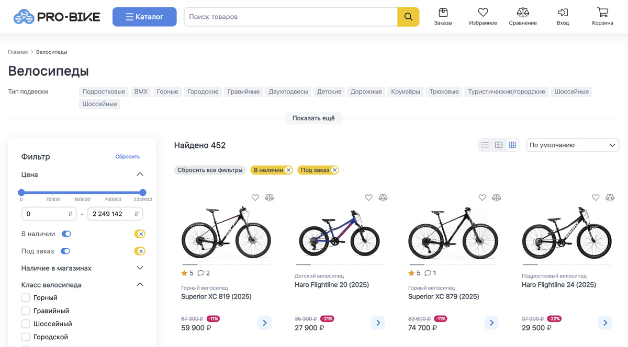Click the price slider minimum handle
This screenshot has width=628, height=347.
[21, 192]
